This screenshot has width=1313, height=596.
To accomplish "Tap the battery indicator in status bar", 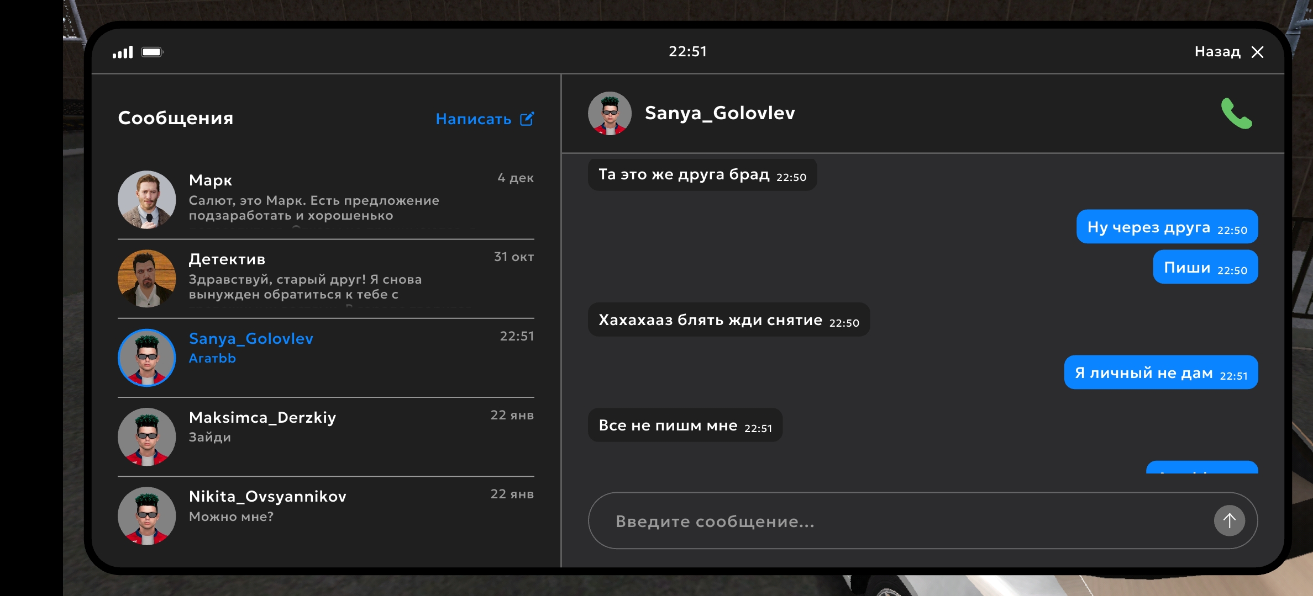I will (x=152, y=52).
